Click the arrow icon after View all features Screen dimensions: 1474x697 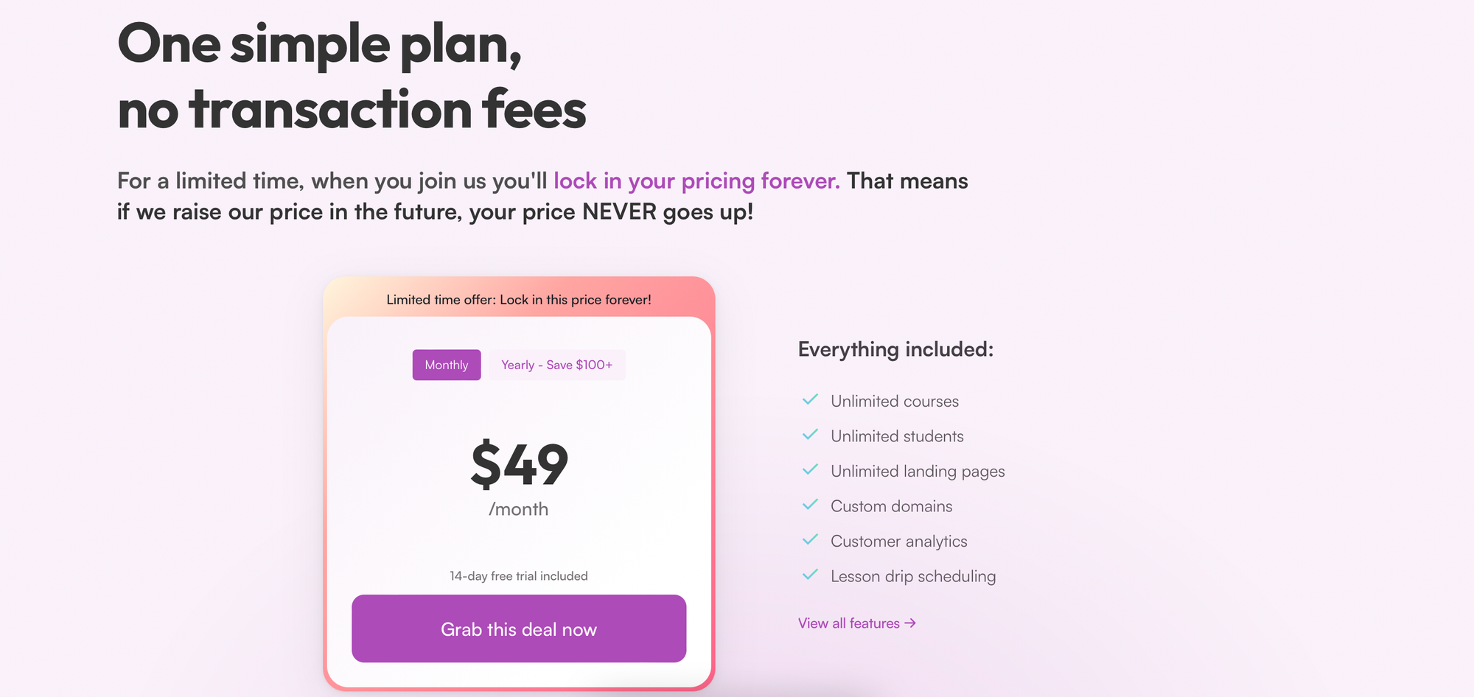[910, 623]
